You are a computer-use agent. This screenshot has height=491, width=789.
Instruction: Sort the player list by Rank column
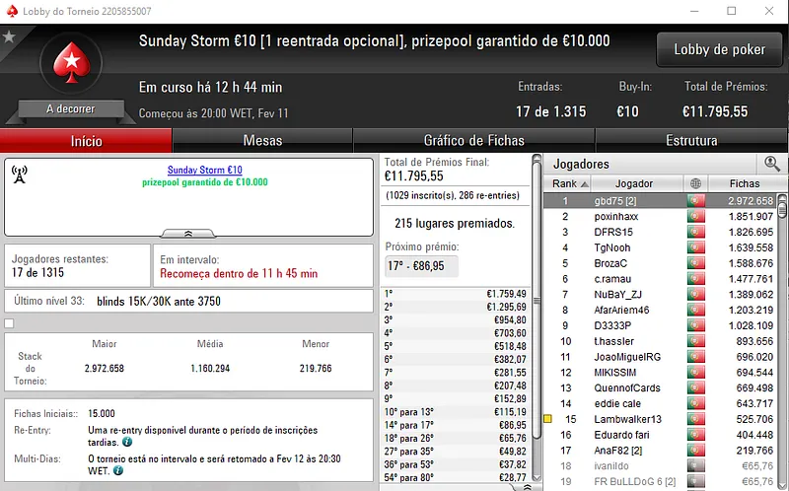click(567, 183)
